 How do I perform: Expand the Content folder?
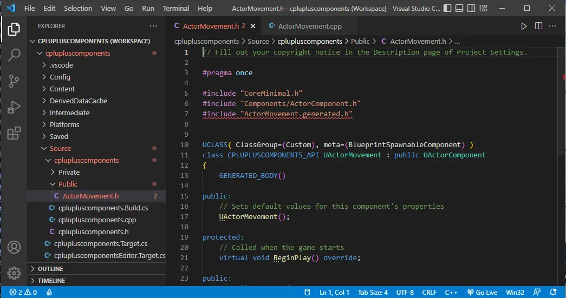pyautogui.click(x=97, y=89)
